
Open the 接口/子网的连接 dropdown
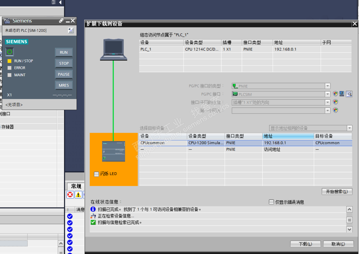[327, 102]
